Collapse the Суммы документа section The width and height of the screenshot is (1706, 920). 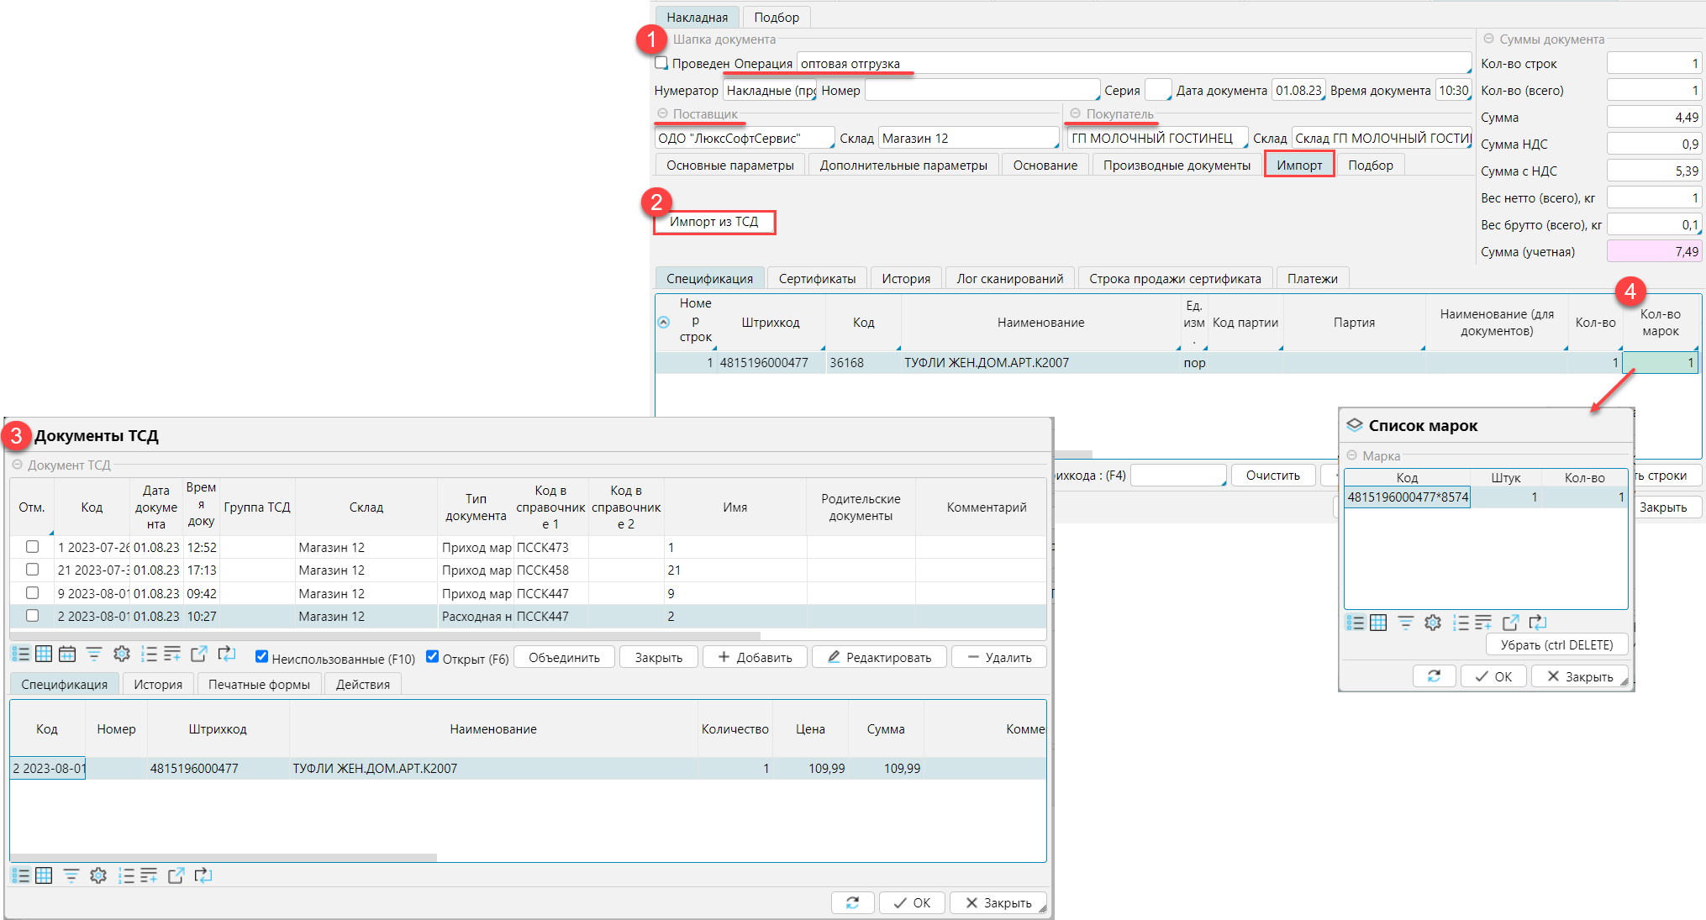(x=1488, y=39)
